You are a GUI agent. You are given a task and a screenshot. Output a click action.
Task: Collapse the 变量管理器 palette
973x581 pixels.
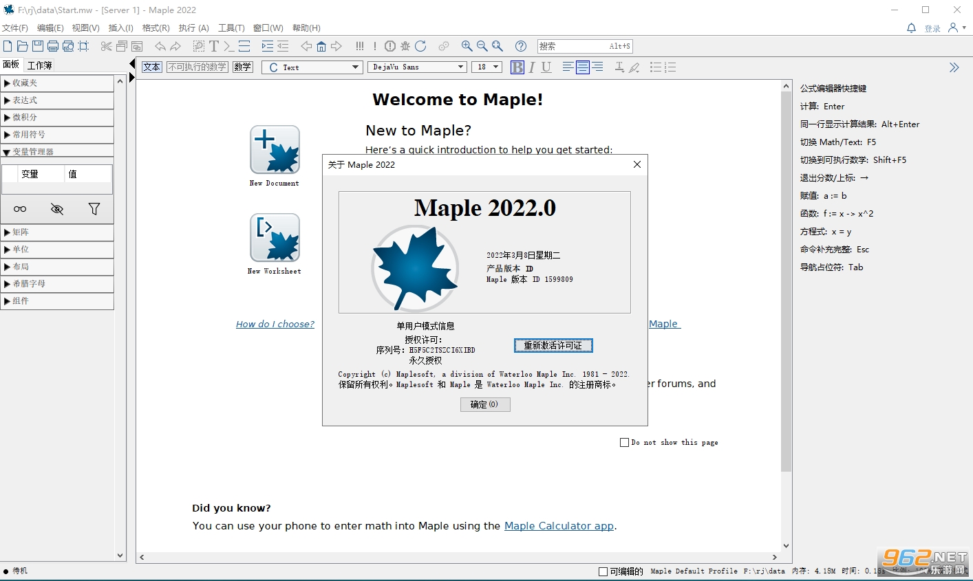click(57, 151)
